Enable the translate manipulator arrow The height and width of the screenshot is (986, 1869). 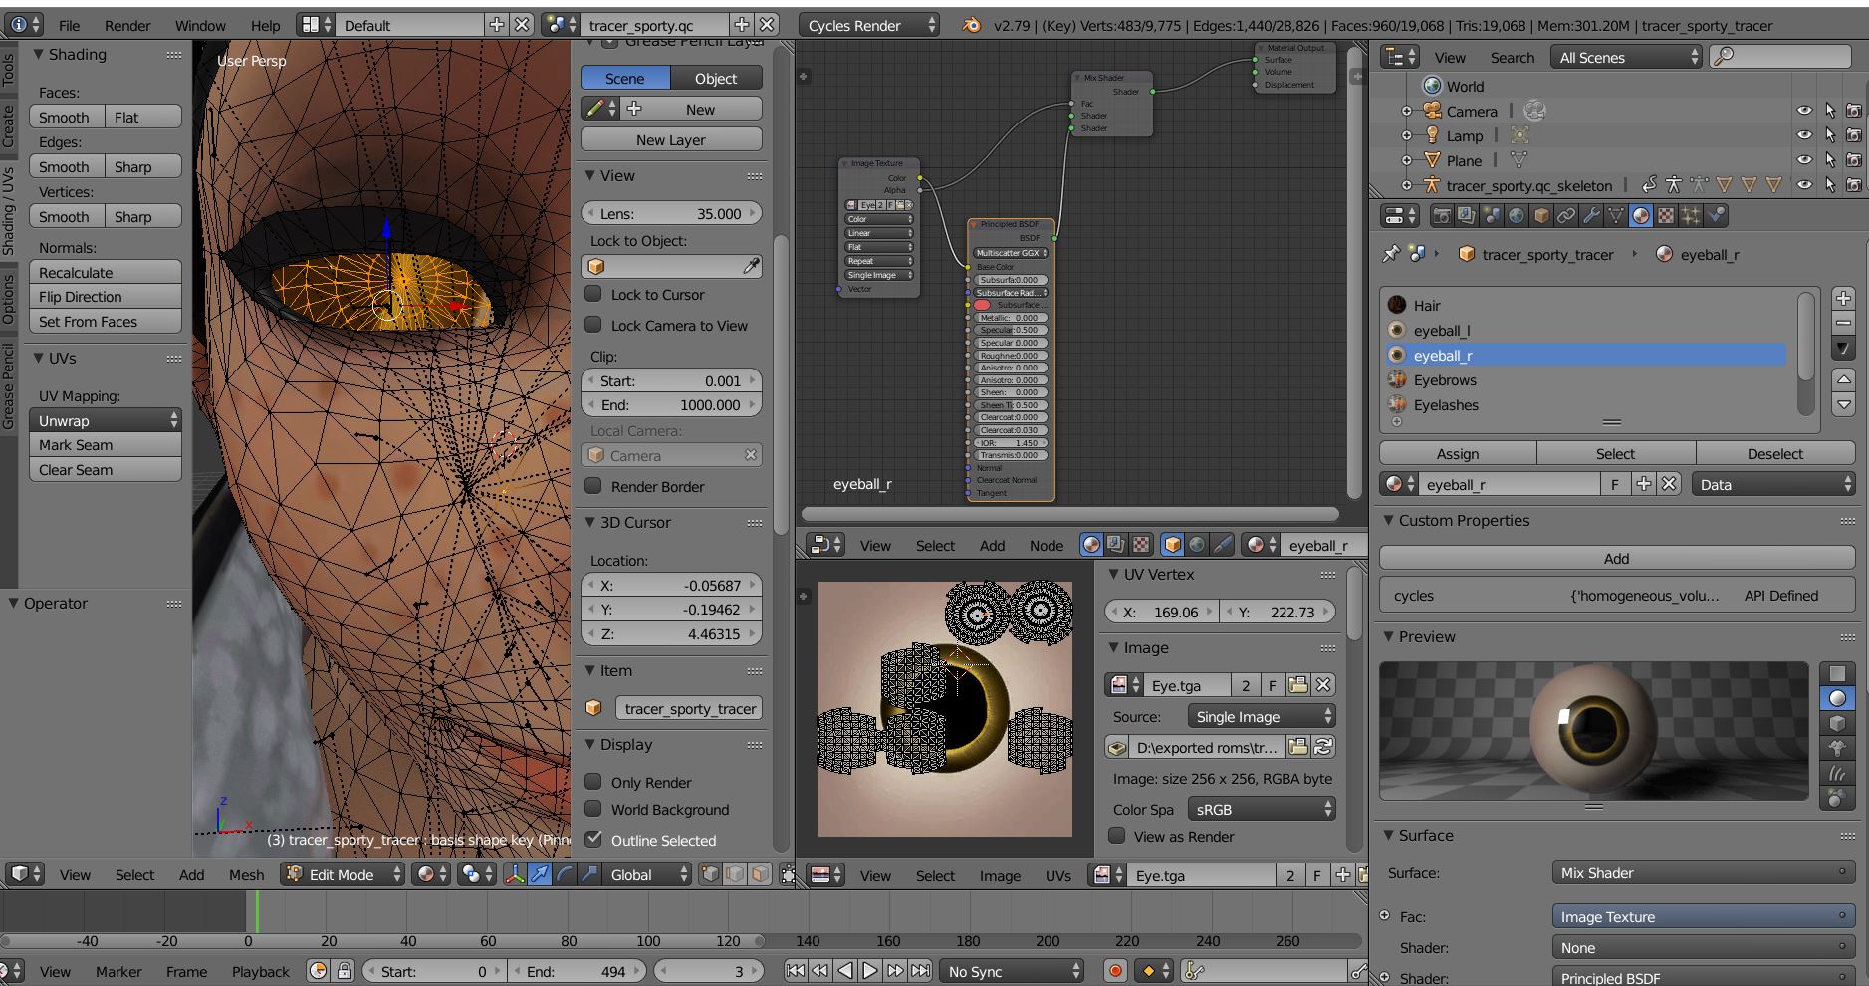pyautogui.click(x=540, y=874)
